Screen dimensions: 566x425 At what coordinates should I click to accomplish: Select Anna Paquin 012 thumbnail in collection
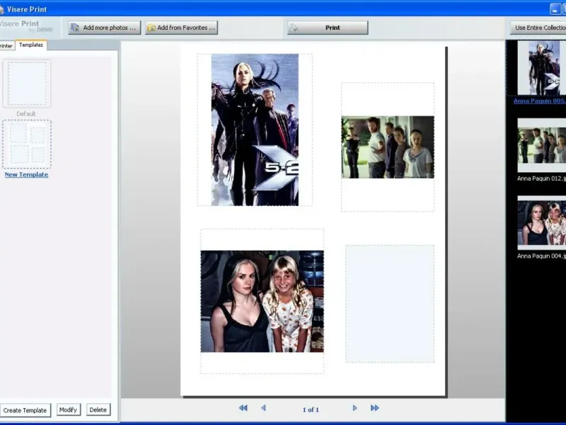pos(542,145)
